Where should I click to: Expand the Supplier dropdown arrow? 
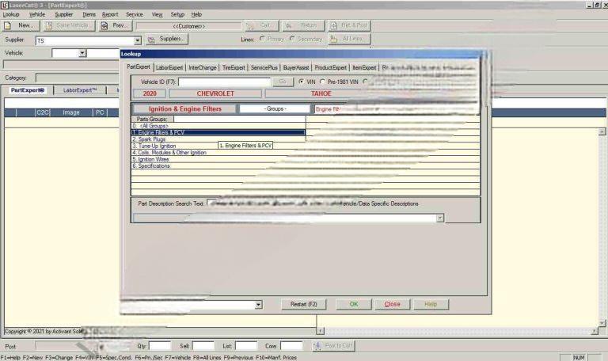tap(137, 40)
